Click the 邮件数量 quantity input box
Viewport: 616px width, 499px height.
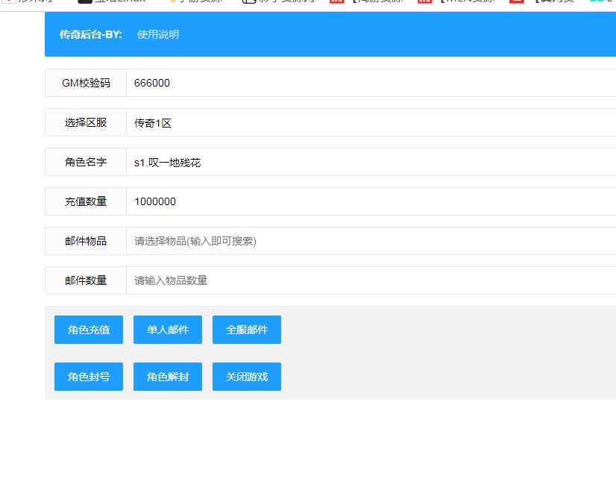[371, 280]
